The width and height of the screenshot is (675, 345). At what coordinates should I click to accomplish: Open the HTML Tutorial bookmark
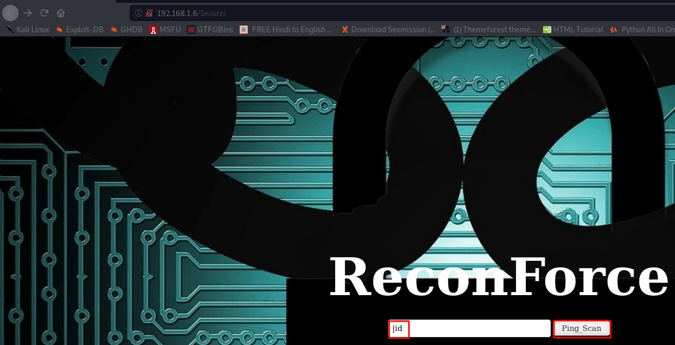click(x=573, y=30)
